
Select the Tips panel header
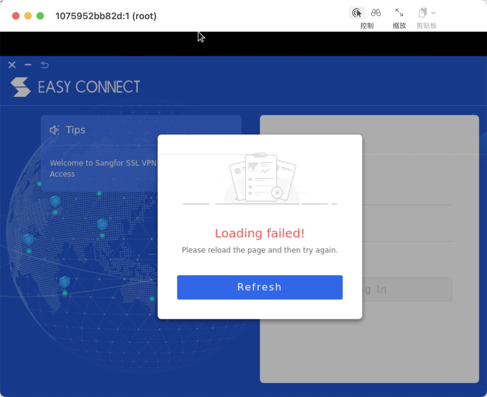(75, 130)
